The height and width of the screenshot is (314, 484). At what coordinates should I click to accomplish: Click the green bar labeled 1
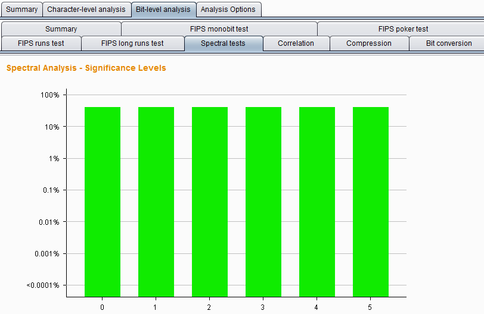click(156, 202)
